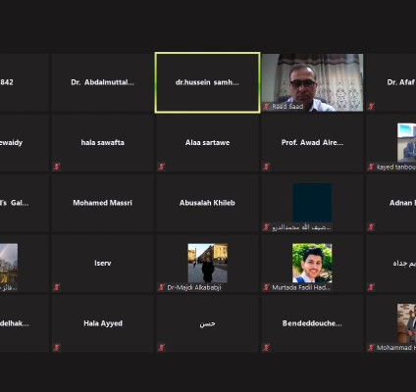Select the highlighted dr.hussein samh... speaker tile

tap(208, 82)
